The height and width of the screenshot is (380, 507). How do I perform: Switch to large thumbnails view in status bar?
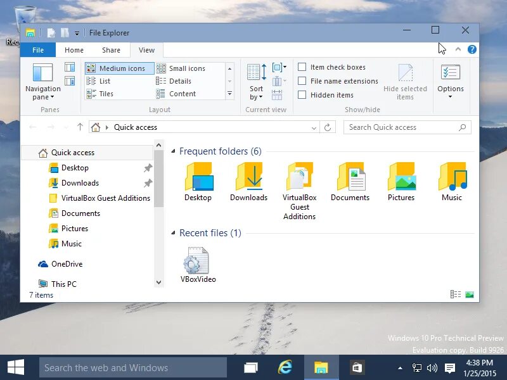[x=470, y=294]
